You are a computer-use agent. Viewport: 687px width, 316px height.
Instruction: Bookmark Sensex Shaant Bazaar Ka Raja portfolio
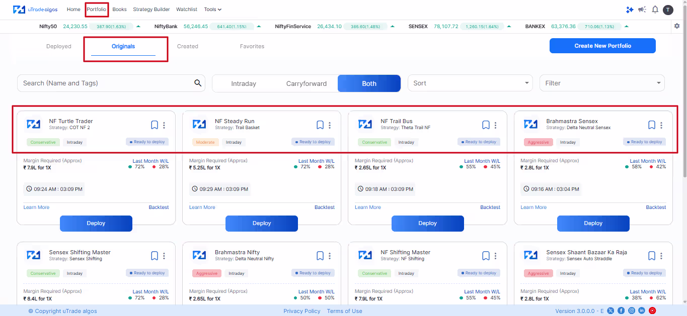(652, 256)
